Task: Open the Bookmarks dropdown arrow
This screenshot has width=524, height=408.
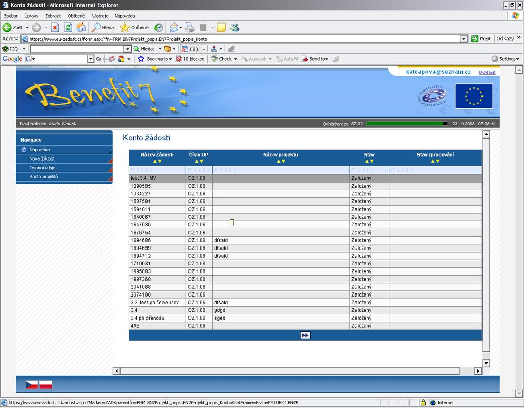Action: (170, 59)
